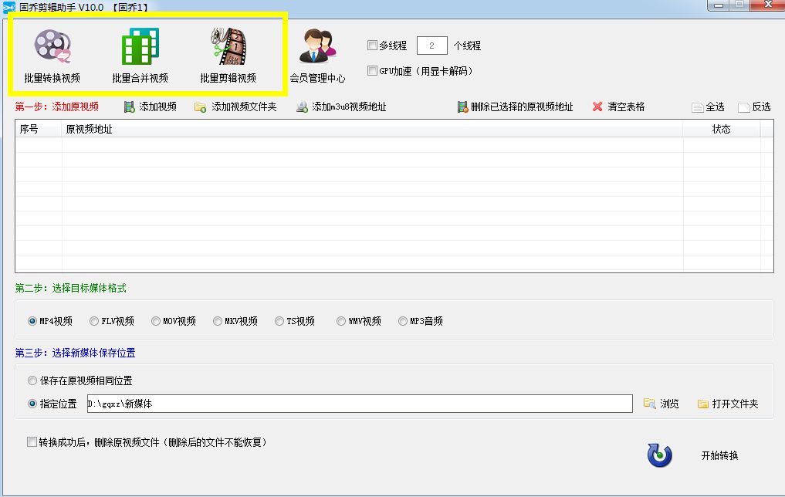
Task: Open the 批量转换视频 batch convert tool
Action: 52,55
